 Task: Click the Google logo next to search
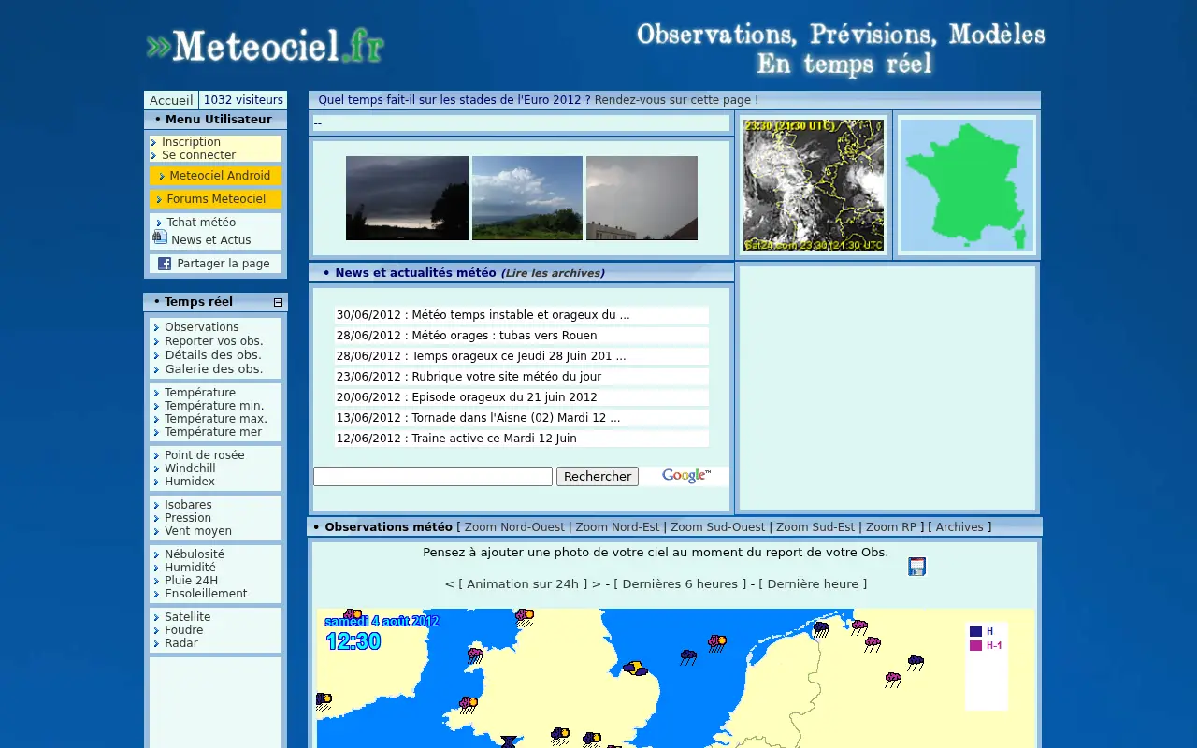tap(685, 476)
